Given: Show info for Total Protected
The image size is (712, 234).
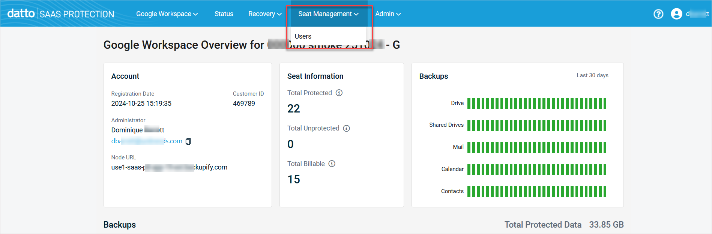Looking at the screenshot, I should pyautogui.click(x=339, y=93).
